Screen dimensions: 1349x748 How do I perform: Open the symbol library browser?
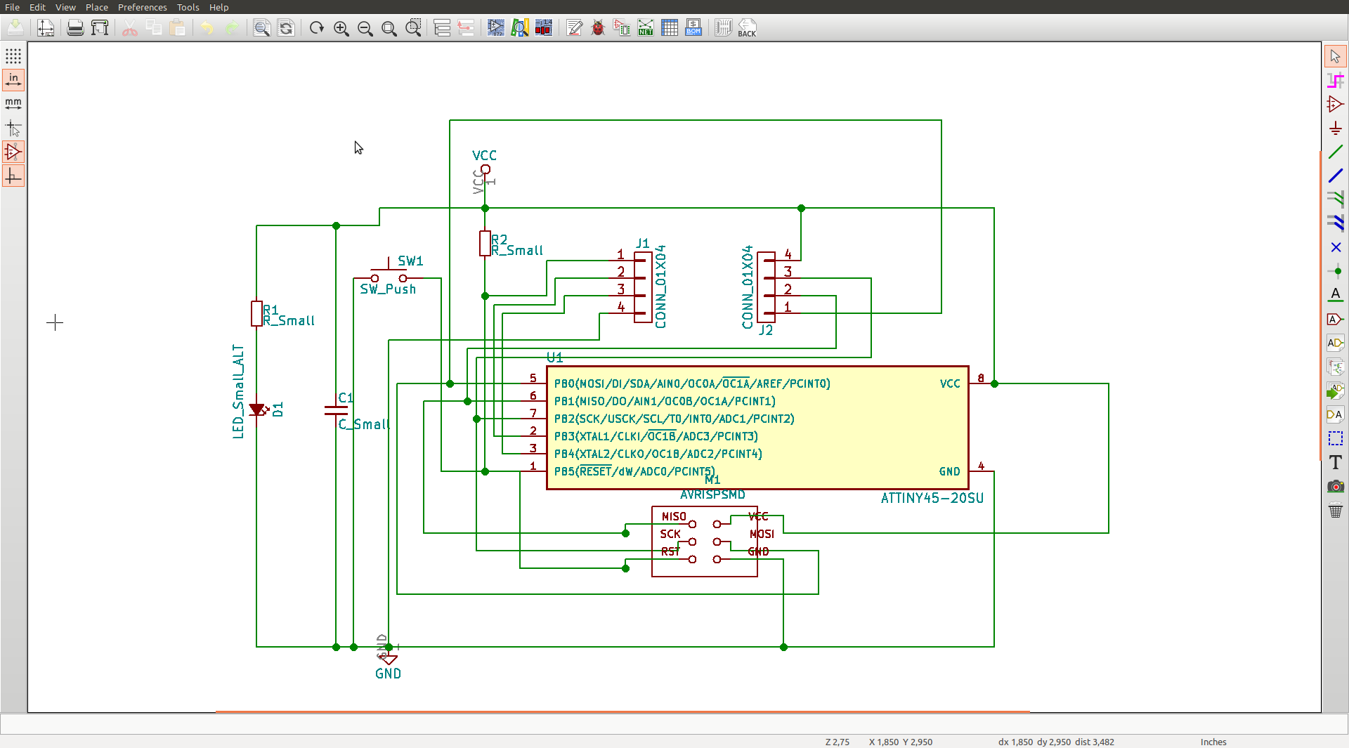[520, 28]
